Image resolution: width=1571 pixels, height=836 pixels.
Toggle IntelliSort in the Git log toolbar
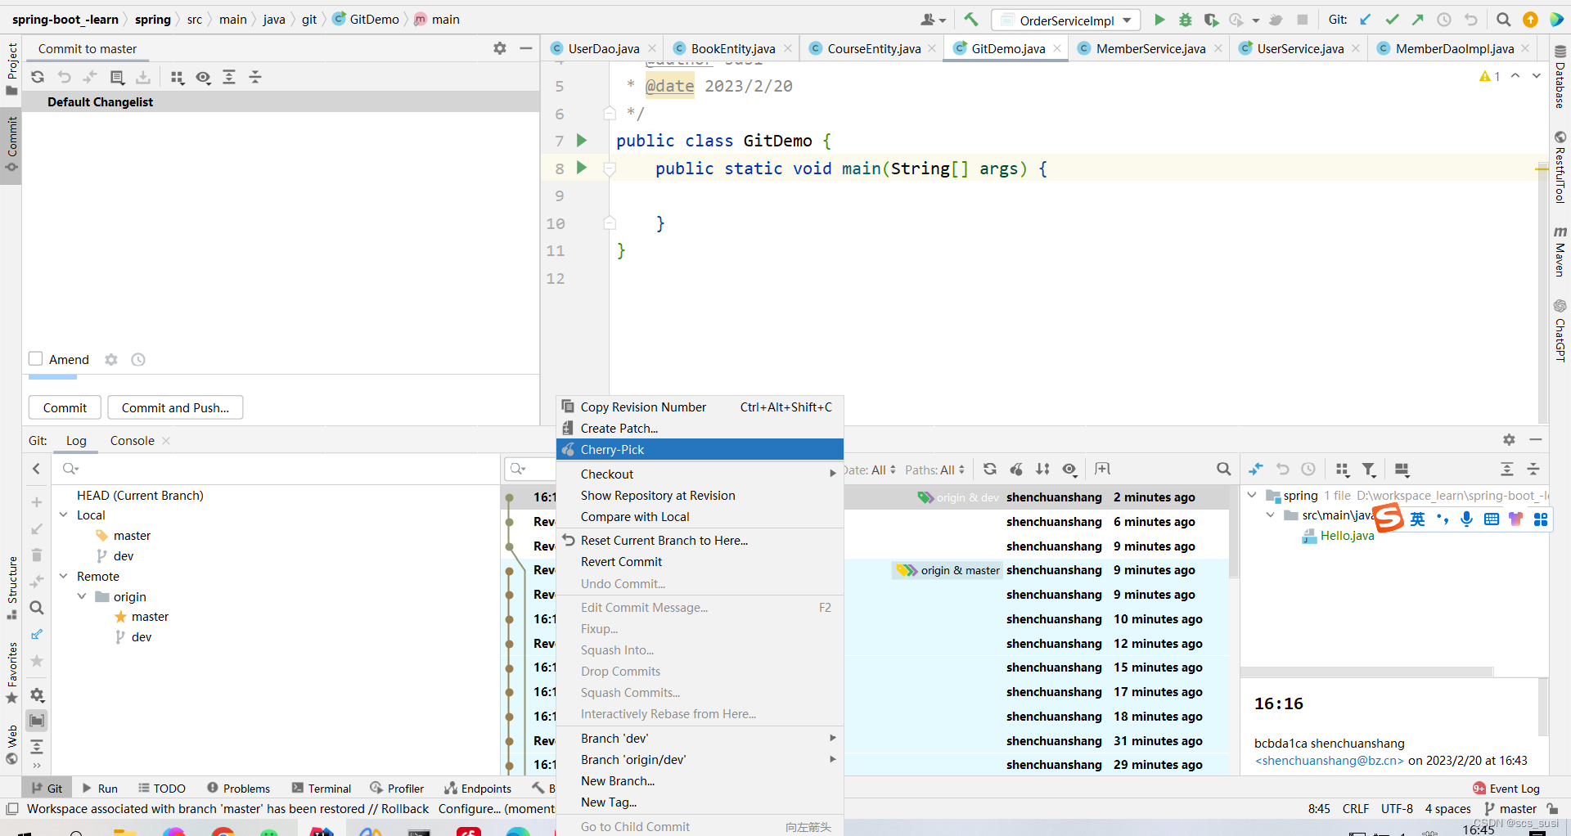tap(1042, 469)
